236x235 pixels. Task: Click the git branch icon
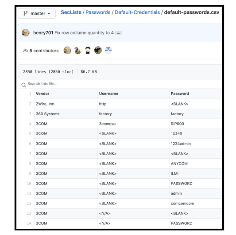pos(25,13)
